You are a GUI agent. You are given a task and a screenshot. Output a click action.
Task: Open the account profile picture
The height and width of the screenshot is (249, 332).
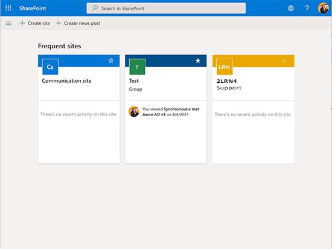[324, 8]
